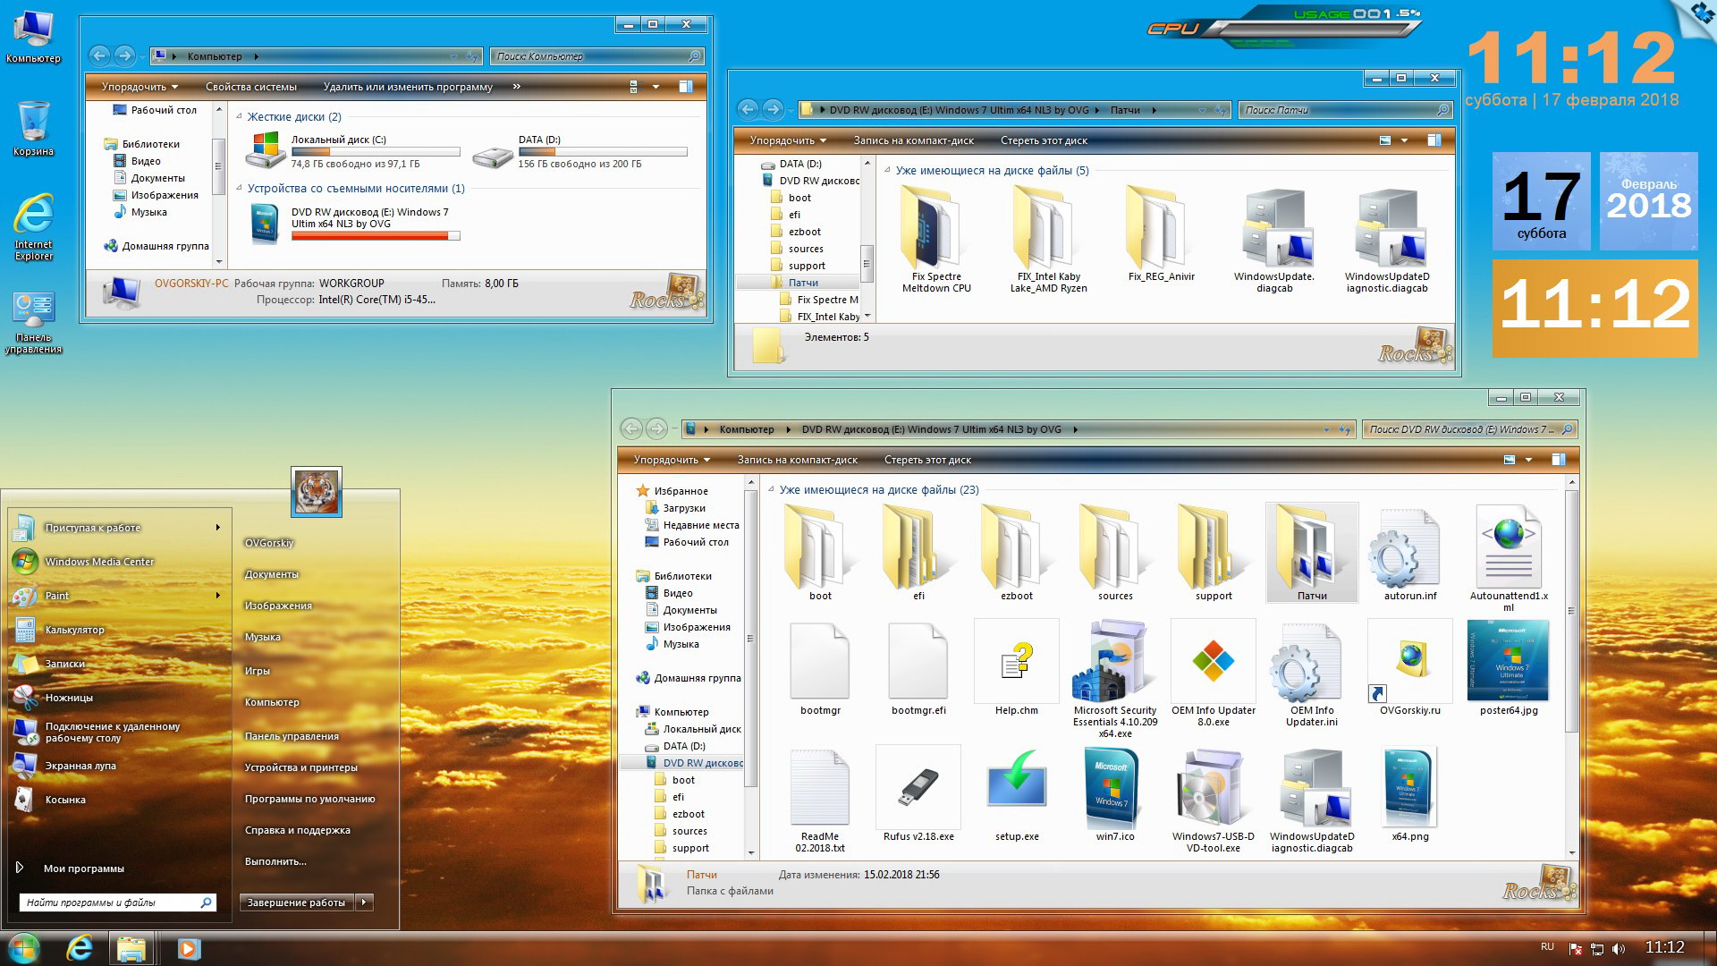Toggle preview pane in Computer window
This screenshot has width=1717, height=966.
pos(686,87)
